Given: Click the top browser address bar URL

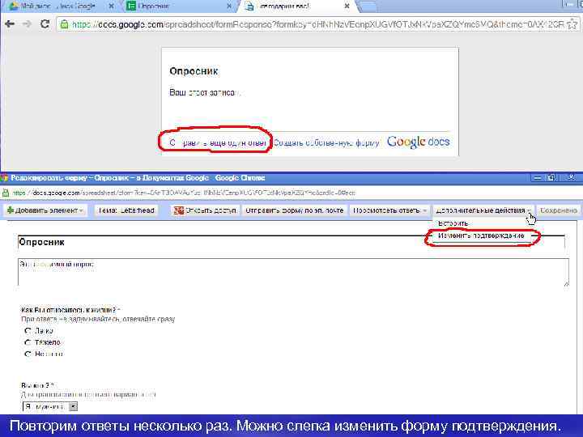Looking at the screenshot, I should (318, 24).
